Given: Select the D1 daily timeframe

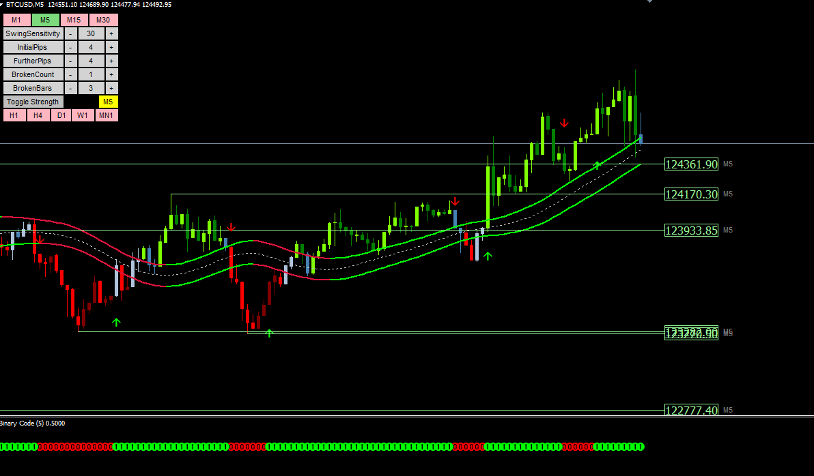Looking at the screenshot, I should pos(61,115).
